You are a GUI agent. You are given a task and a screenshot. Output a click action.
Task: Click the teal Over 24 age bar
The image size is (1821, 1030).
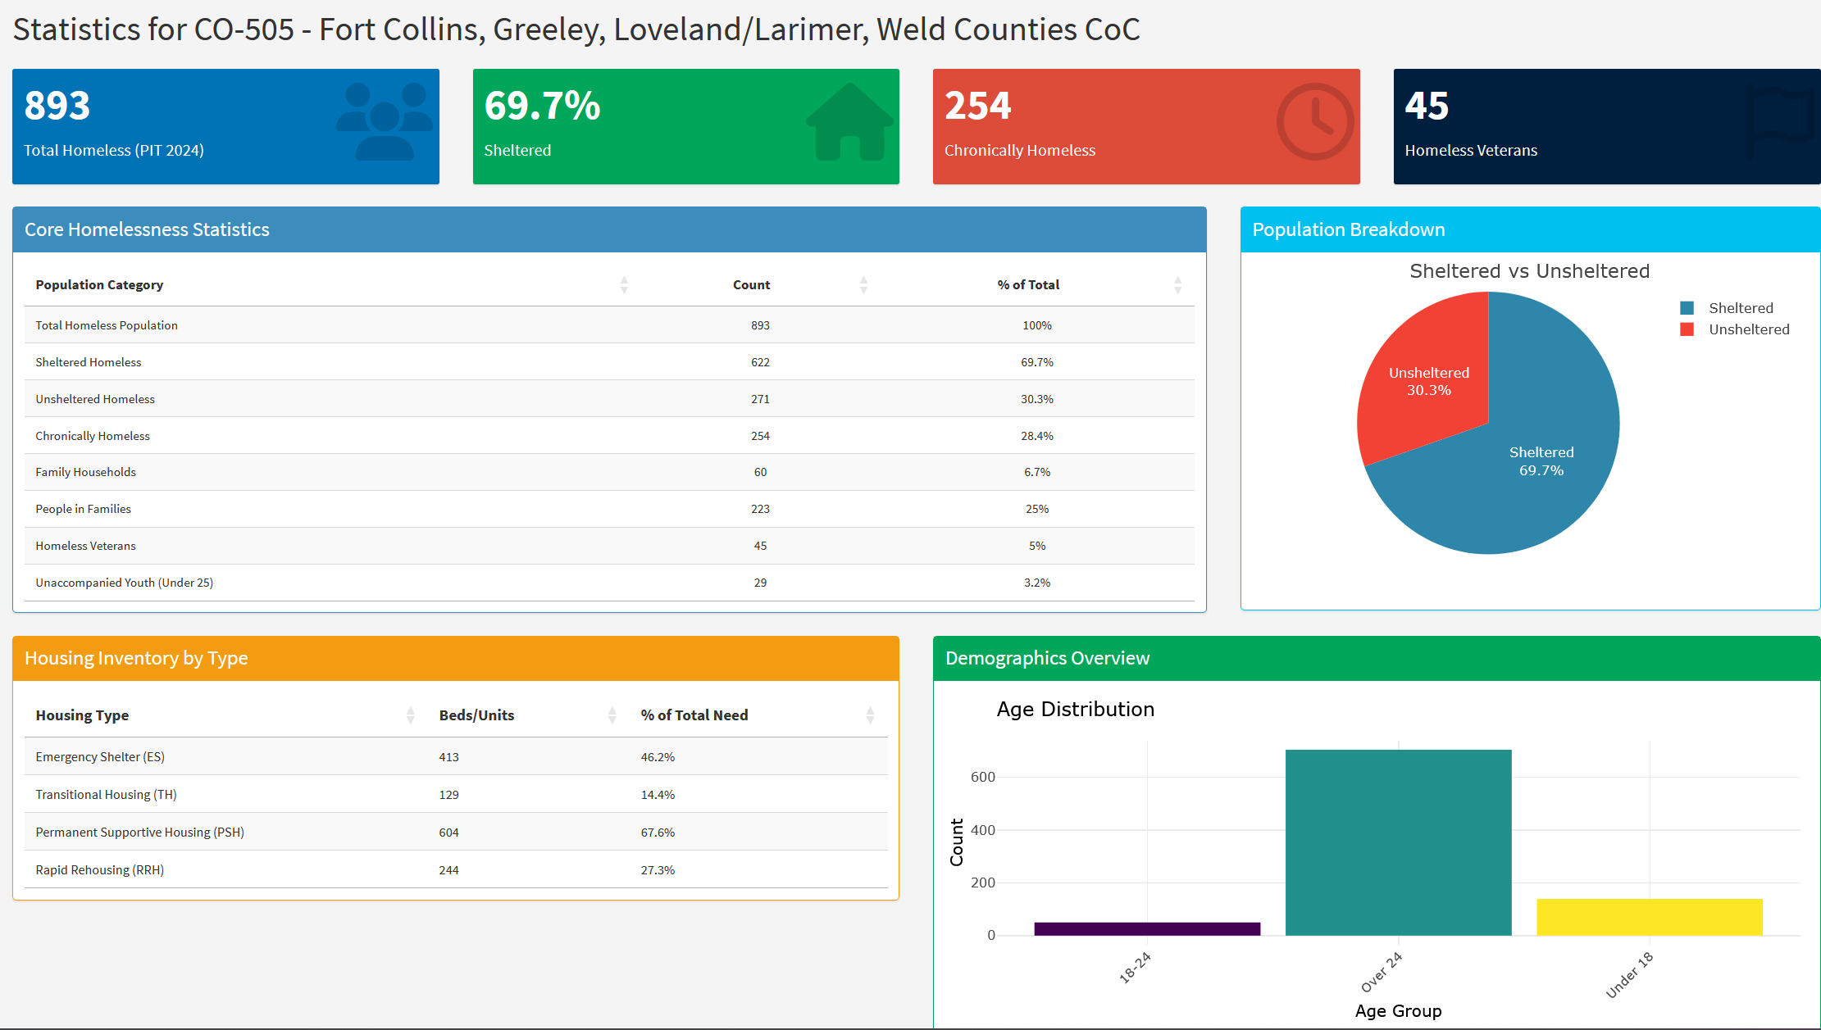1398,842
